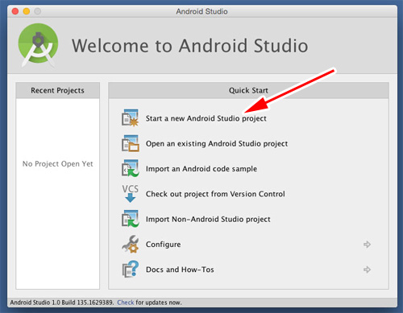Click the Android Studio 1.0 build text
Image resolution: width=403 pixels, height=313 pixels.
point(62,303)
